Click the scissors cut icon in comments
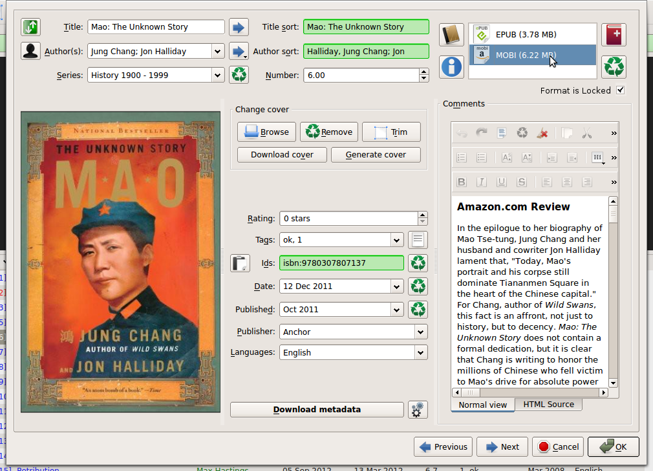 tap(587, 133)
